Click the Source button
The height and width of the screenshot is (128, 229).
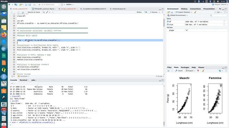pos(154,12)
